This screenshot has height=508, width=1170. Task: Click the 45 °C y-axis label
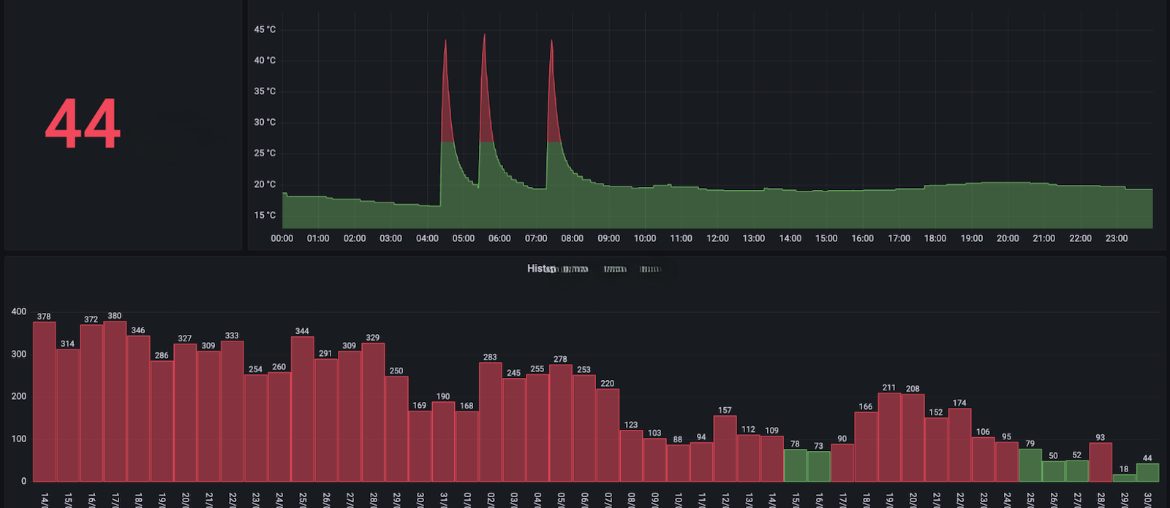pos(265,30)
